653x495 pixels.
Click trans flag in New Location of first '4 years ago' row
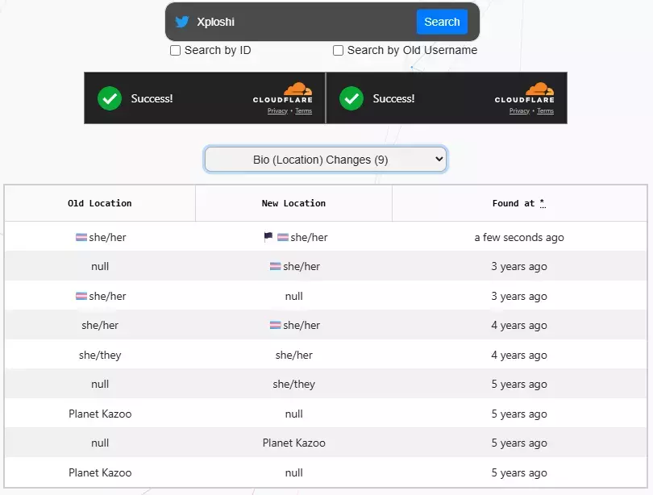[x=275, y=325]
